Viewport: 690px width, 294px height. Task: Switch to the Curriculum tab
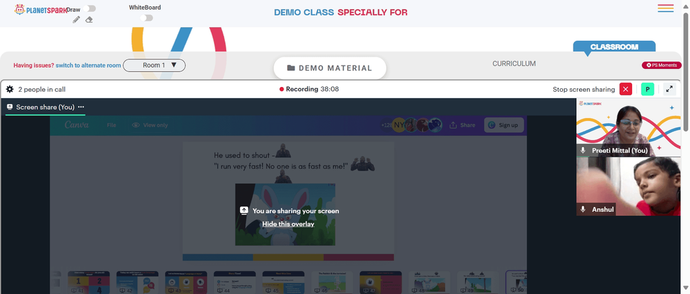514,63
